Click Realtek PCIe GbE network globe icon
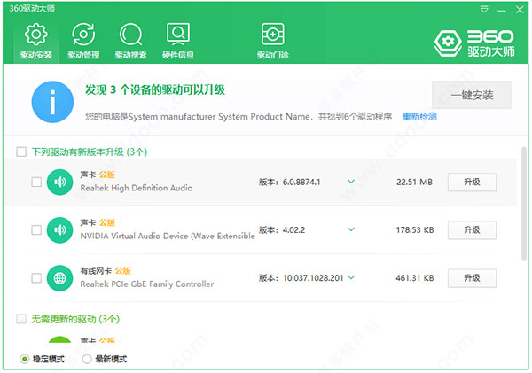The height and width of the screenshot is (373, 532). pyautogui.click(x=59, y=278)
